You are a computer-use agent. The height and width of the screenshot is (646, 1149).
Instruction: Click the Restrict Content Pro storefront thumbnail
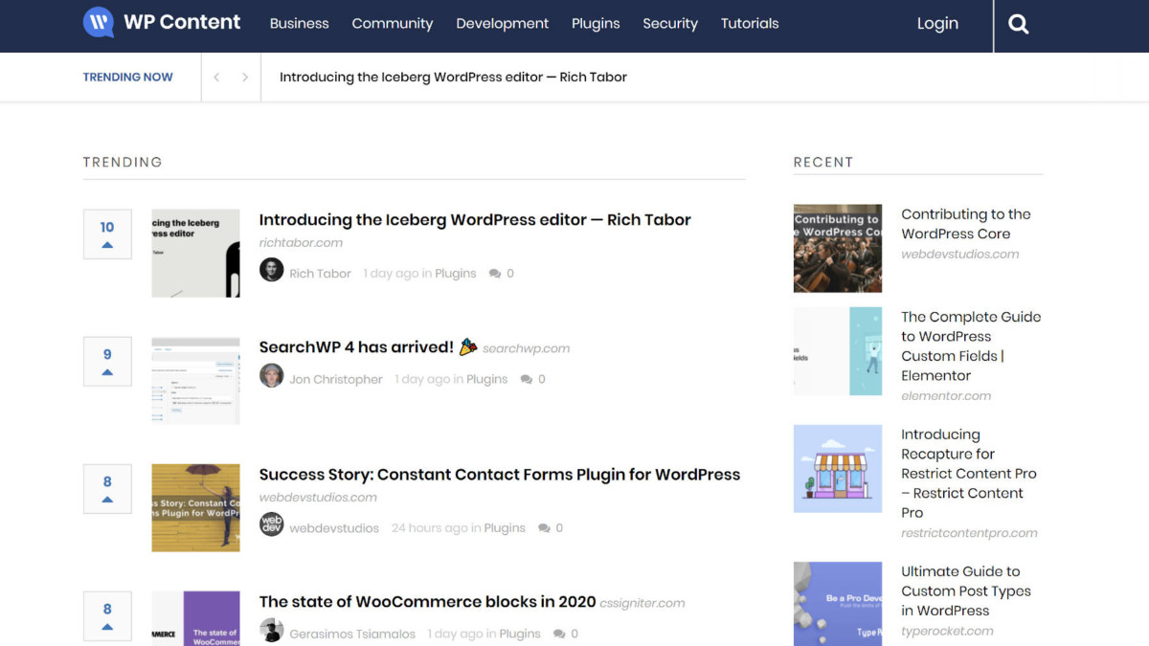click(837, 468)
